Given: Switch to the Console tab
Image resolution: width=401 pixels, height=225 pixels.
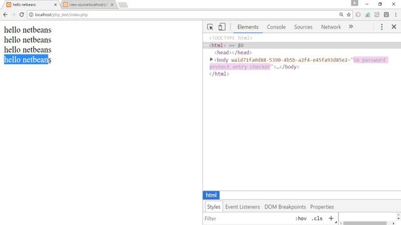Looking at the screenshot, I should 276,27.
